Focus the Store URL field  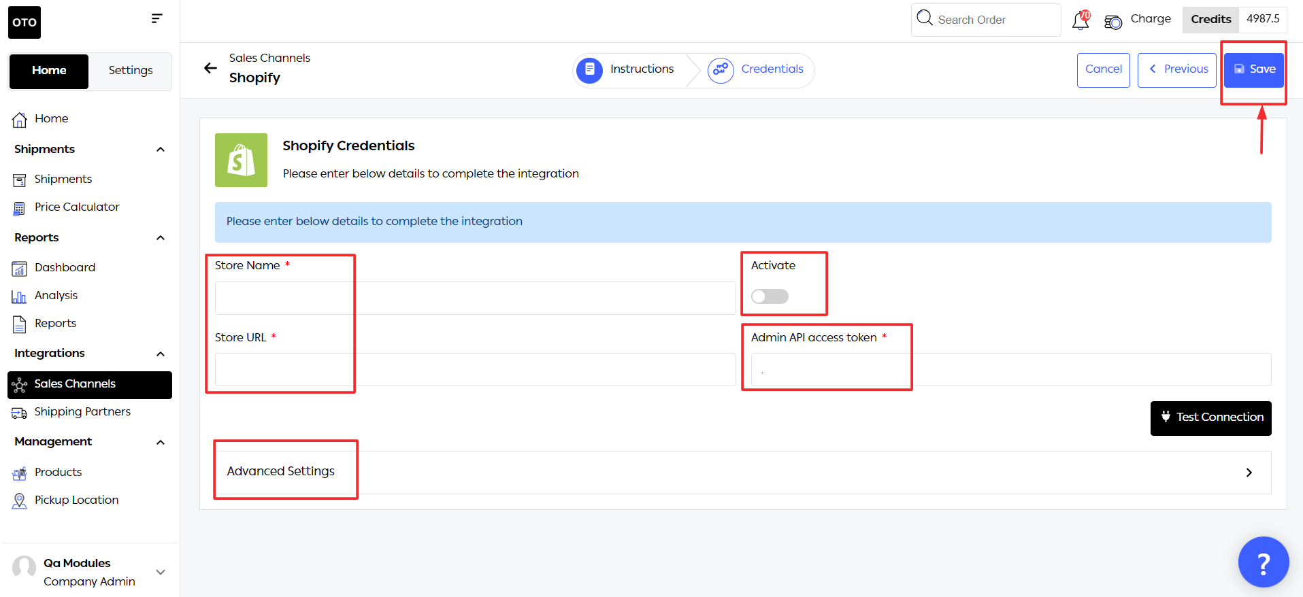click(476, 370)
